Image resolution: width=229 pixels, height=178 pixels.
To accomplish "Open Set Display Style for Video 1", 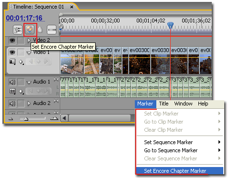I will coord(12,62).
